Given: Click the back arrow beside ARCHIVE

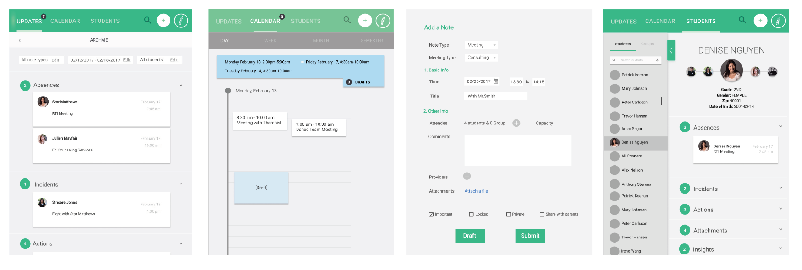Looking at the screenshot, I should [20, 40].
